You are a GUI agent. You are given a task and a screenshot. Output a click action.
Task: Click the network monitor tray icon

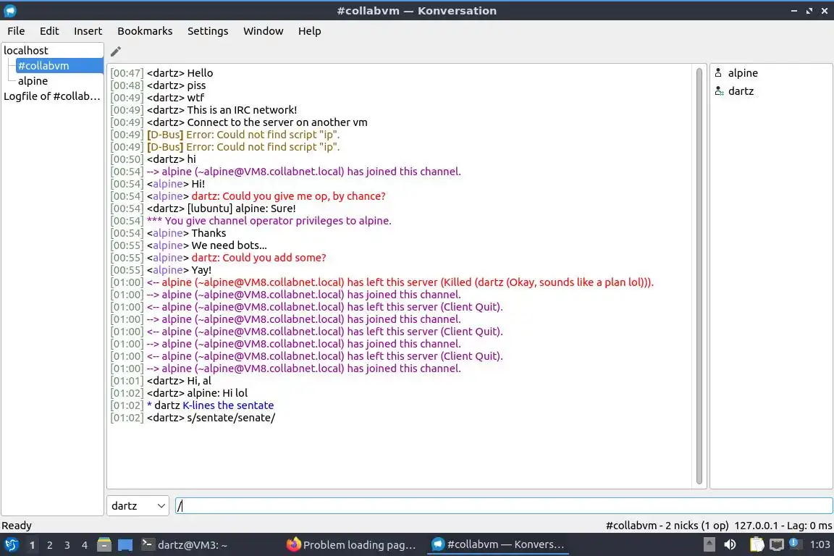point(777,544)
